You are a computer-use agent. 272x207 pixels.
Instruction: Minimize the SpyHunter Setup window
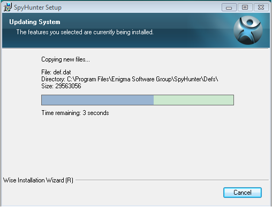tap(229, 7)
